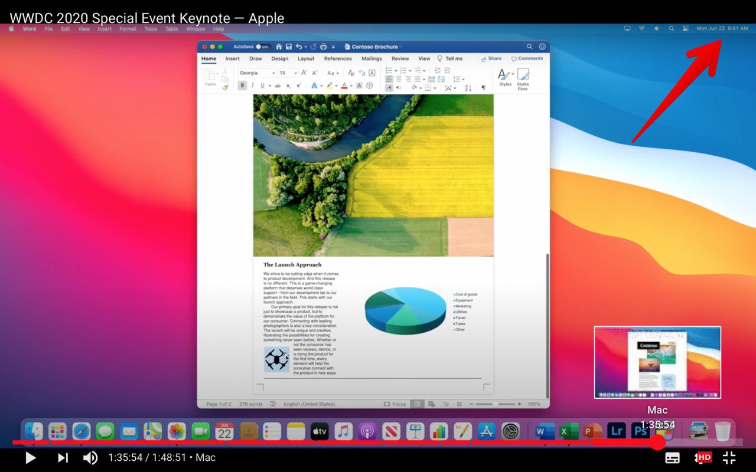Toggle Underline formatting
Image resolution: width=756 pixels, height=472 pixels.
pos(262,86)
